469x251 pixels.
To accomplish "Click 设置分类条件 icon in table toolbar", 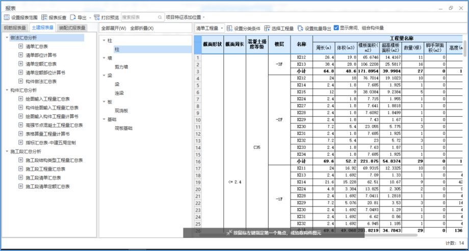I will (x=229, y=28).
